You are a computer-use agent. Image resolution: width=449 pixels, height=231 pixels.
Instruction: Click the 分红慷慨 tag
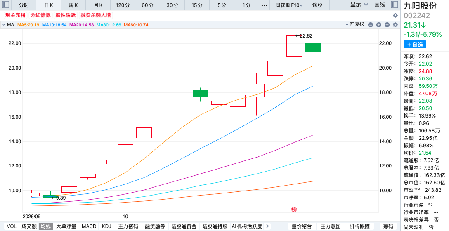click(40, 15)
